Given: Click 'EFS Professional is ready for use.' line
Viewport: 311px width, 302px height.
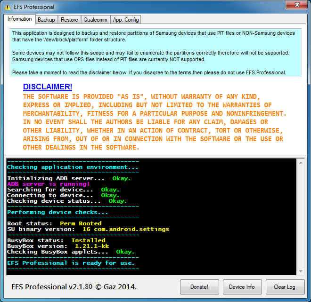Looking at the screenshot, I should (x=71, y=263).
